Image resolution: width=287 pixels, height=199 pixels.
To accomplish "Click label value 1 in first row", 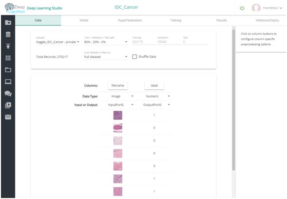I will tap(154, 115).
